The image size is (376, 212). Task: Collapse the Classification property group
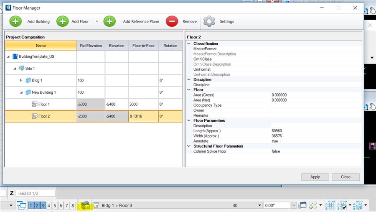point(189,44)
